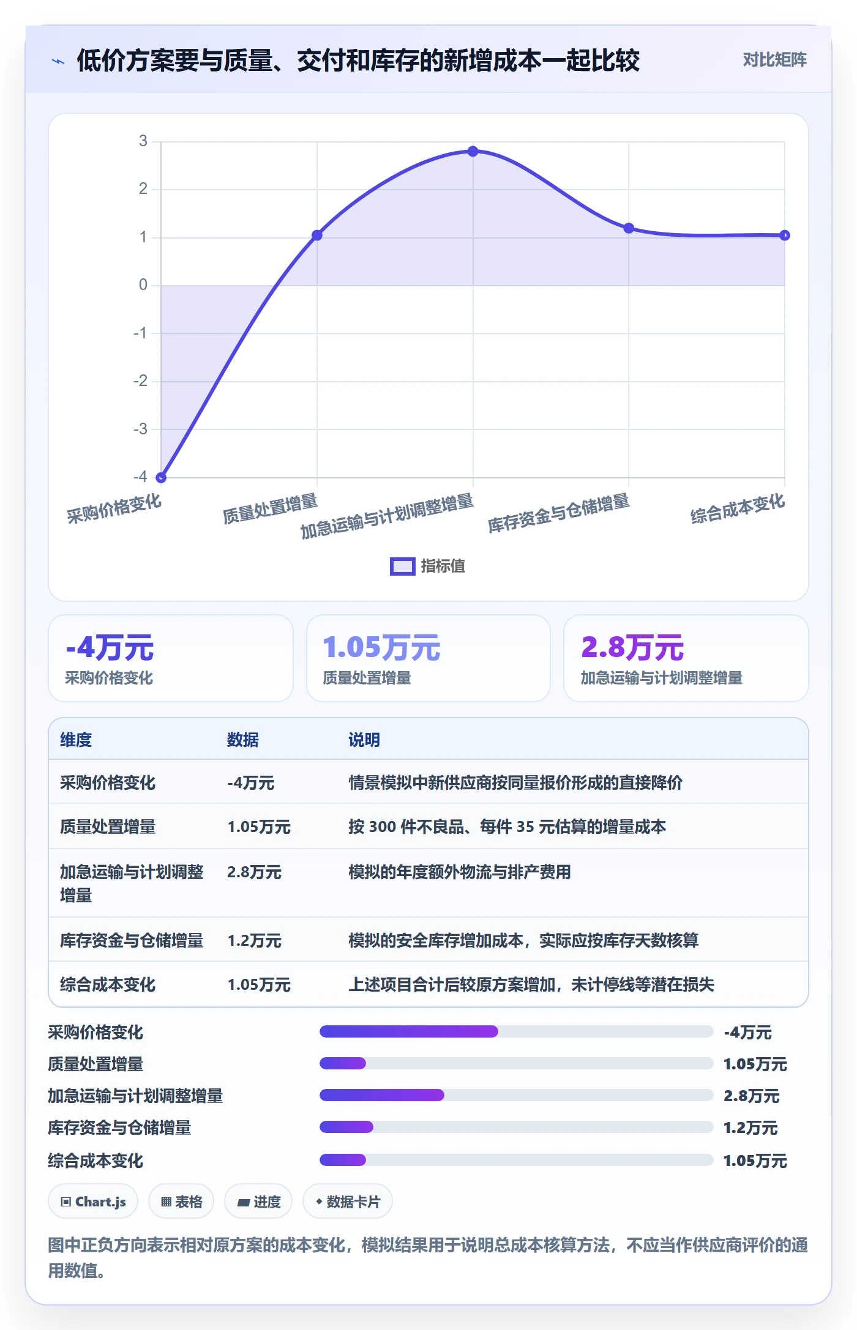Click the chart point for 综合成本变化
The image size is (857, 1330).
[x=785, y=235]
